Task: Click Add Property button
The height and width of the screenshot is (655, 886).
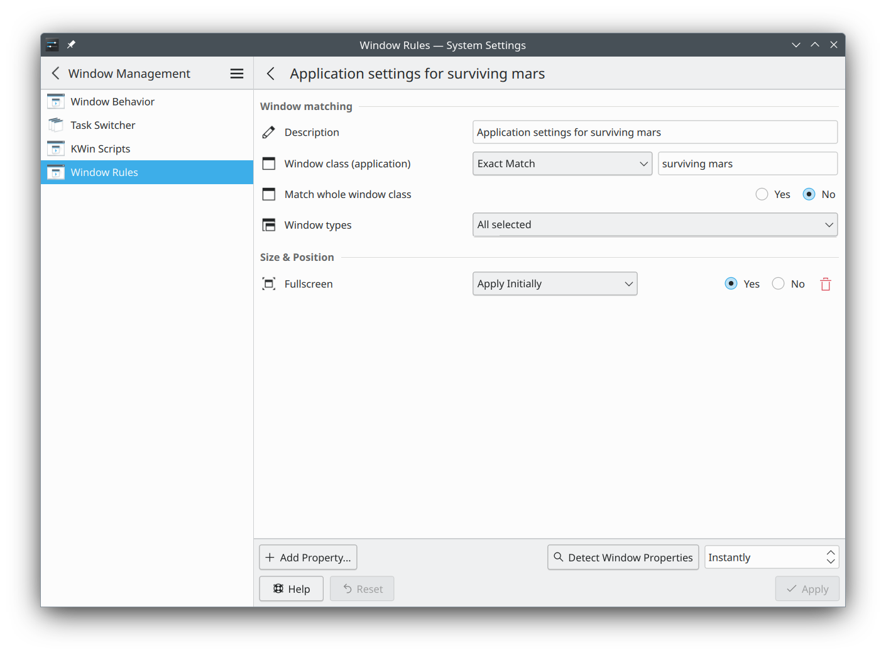Action: [x=308, y=557]
